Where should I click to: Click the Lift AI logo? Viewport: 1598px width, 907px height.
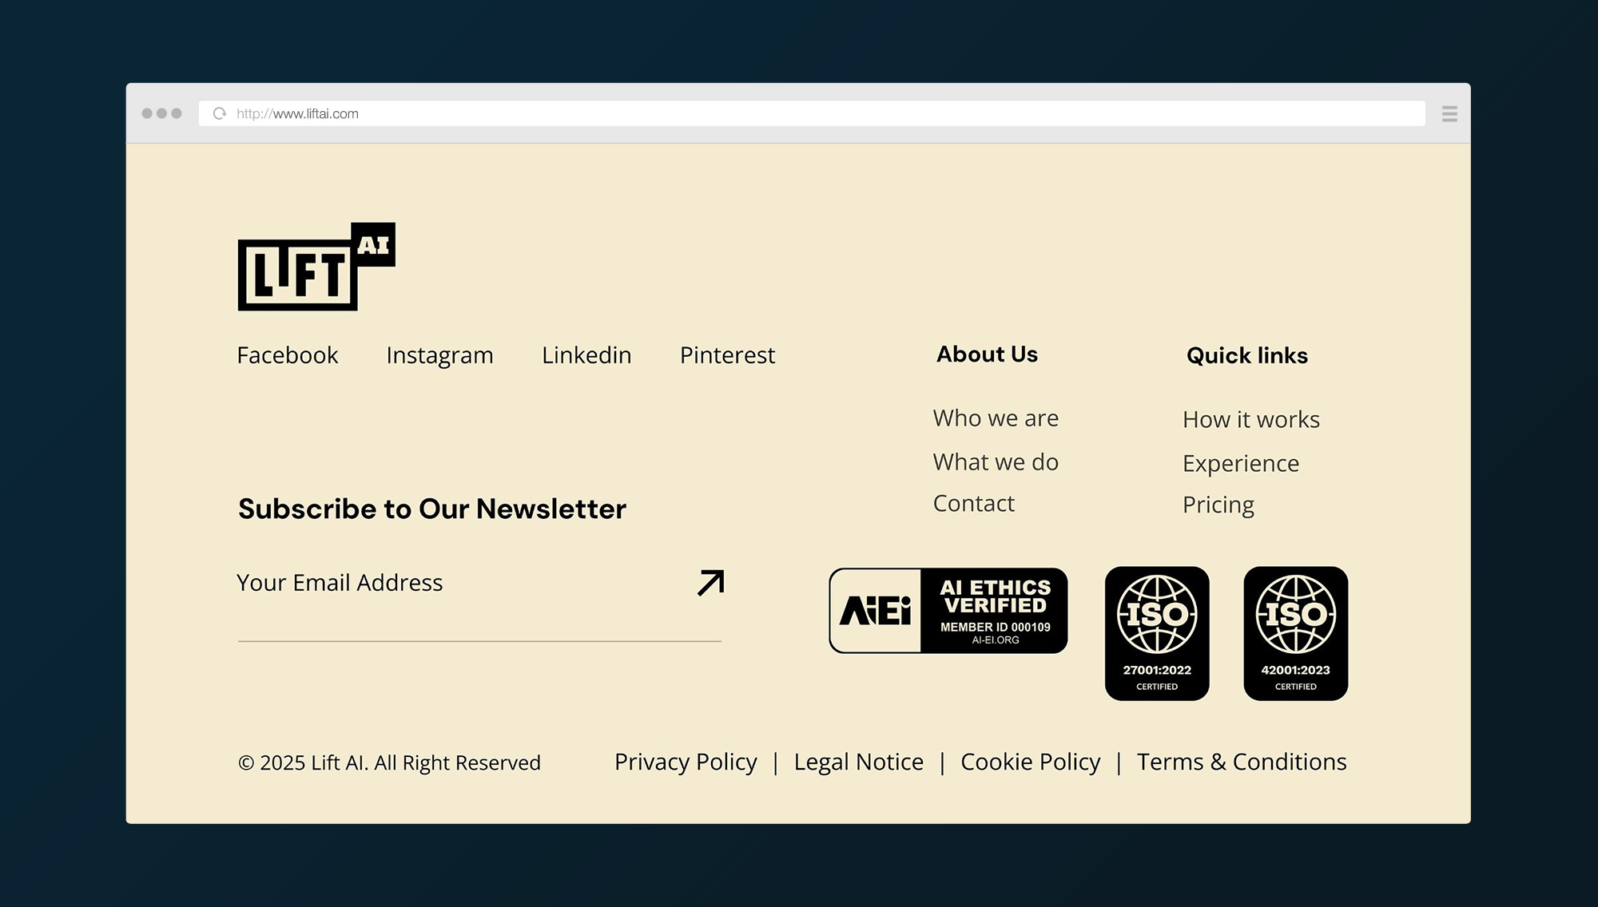[x=316, y=267]
